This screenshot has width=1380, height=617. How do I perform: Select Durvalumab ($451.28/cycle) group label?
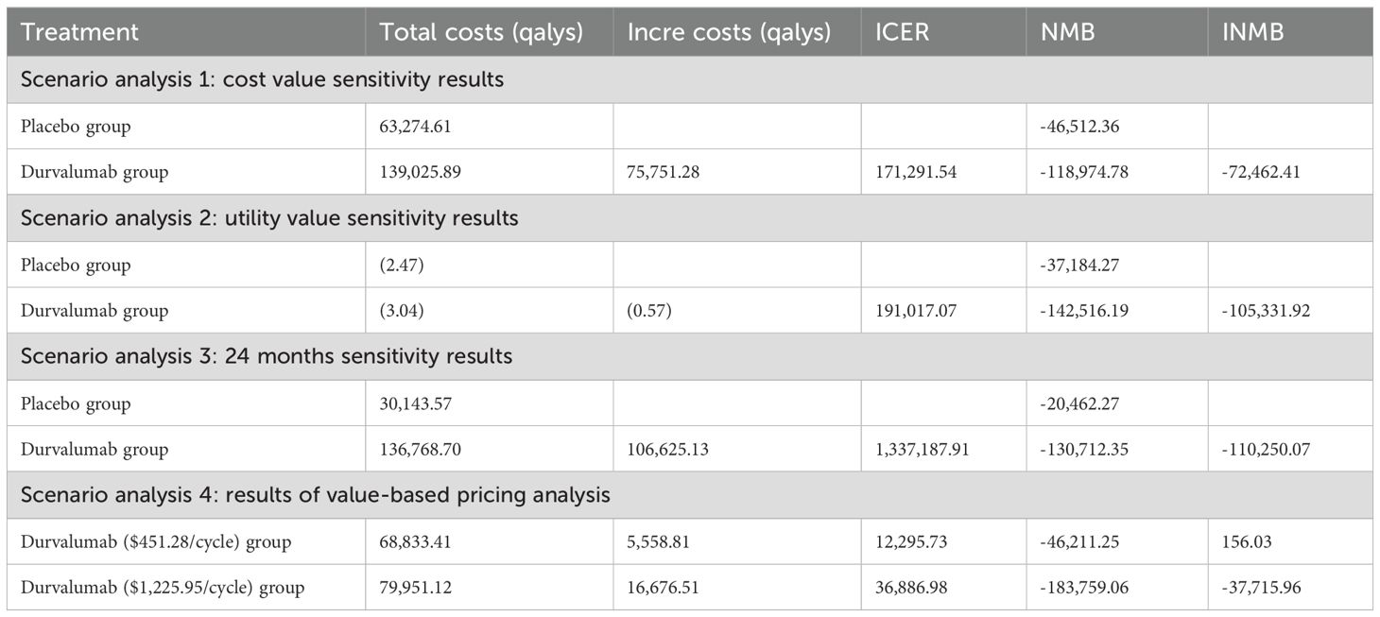155,542
